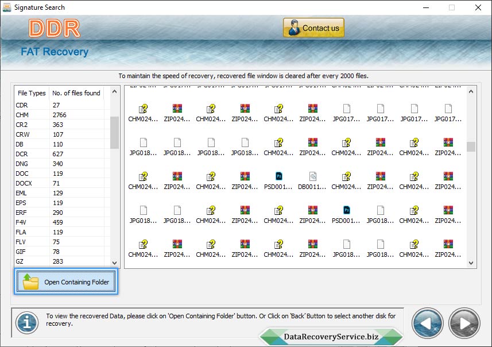Open the DataRecoveryService.biz link
Viewport: 492px width, 347px height.
(331, 337)
